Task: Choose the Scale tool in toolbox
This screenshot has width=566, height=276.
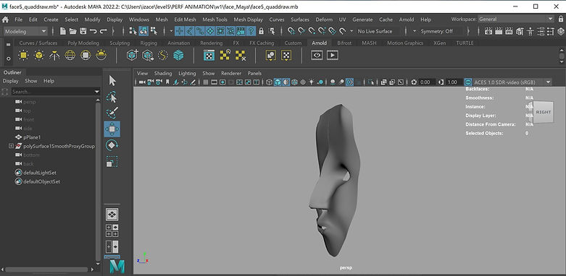Action: (112, 162)
